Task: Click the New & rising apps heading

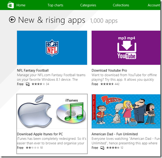Action: pos(52,20)
